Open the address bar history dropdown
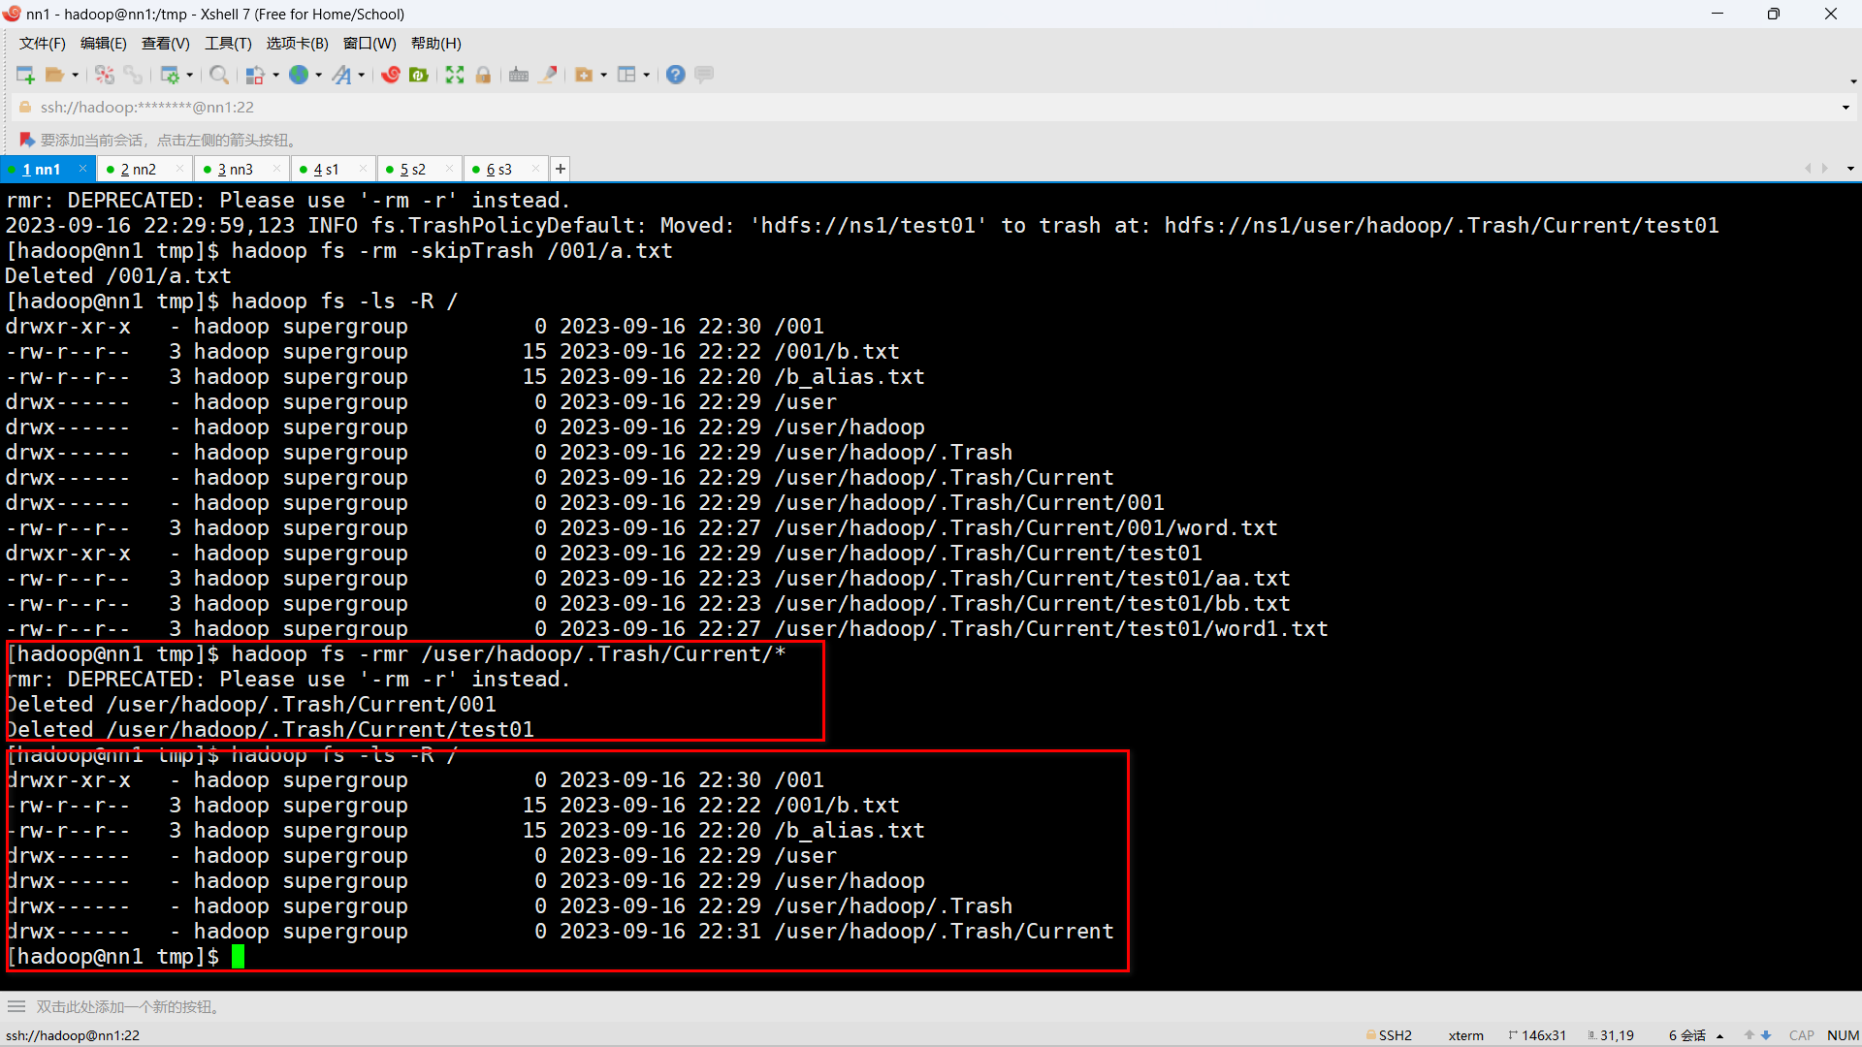Viewport: 1862px width, 1047px height. (x=1846, y=108)
